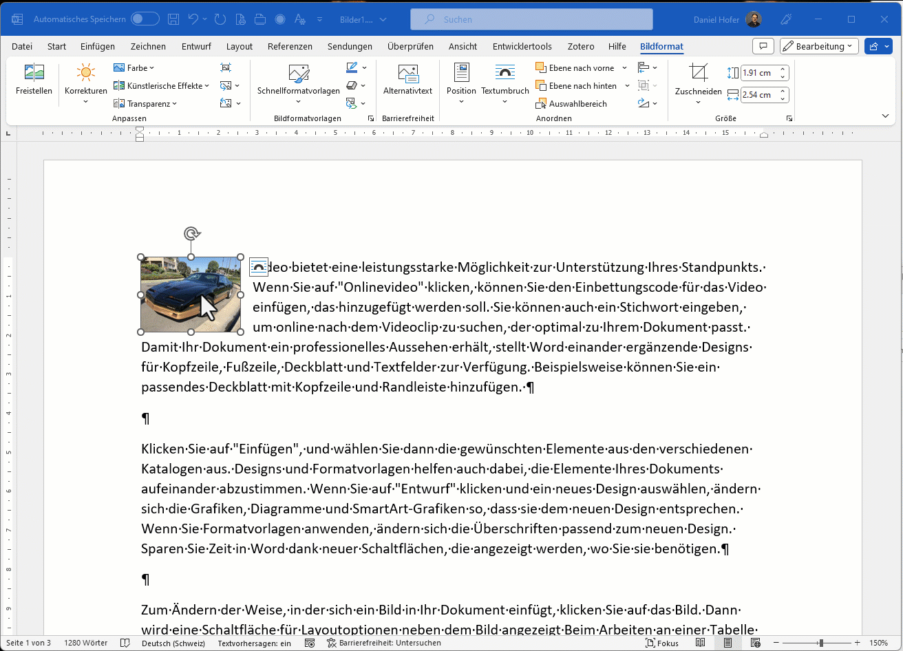Click the Auswahlbereich selection pane icon
Image resolution: width=903 pixels, height=651 pixels.
pos(541,104)
